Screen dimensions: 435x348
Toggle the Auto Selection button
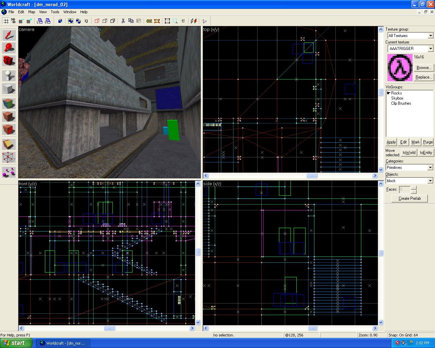[175, 21]
